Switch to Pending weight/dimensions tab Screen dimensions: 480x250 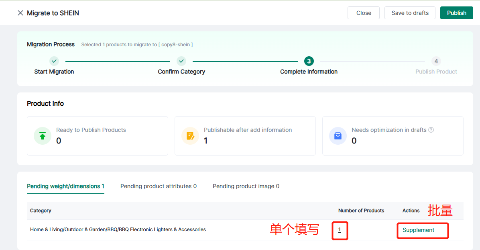tap(65, 186)
